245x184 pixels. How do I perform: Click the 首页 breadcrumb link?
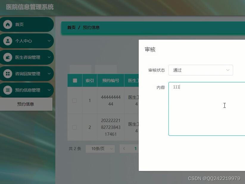click(72, 27)
